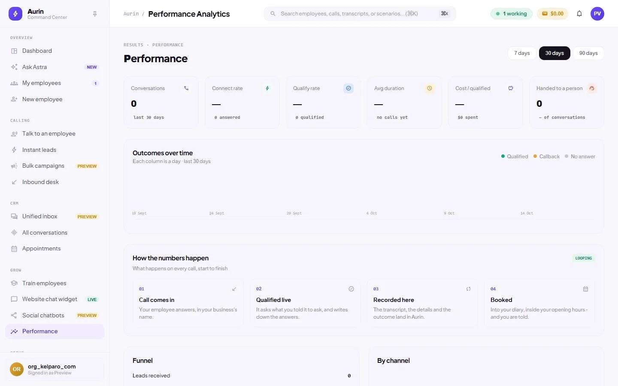Screen dimensions: 618x386
Task: Select New employee in sidebar
Action: (x=55, y=100)
